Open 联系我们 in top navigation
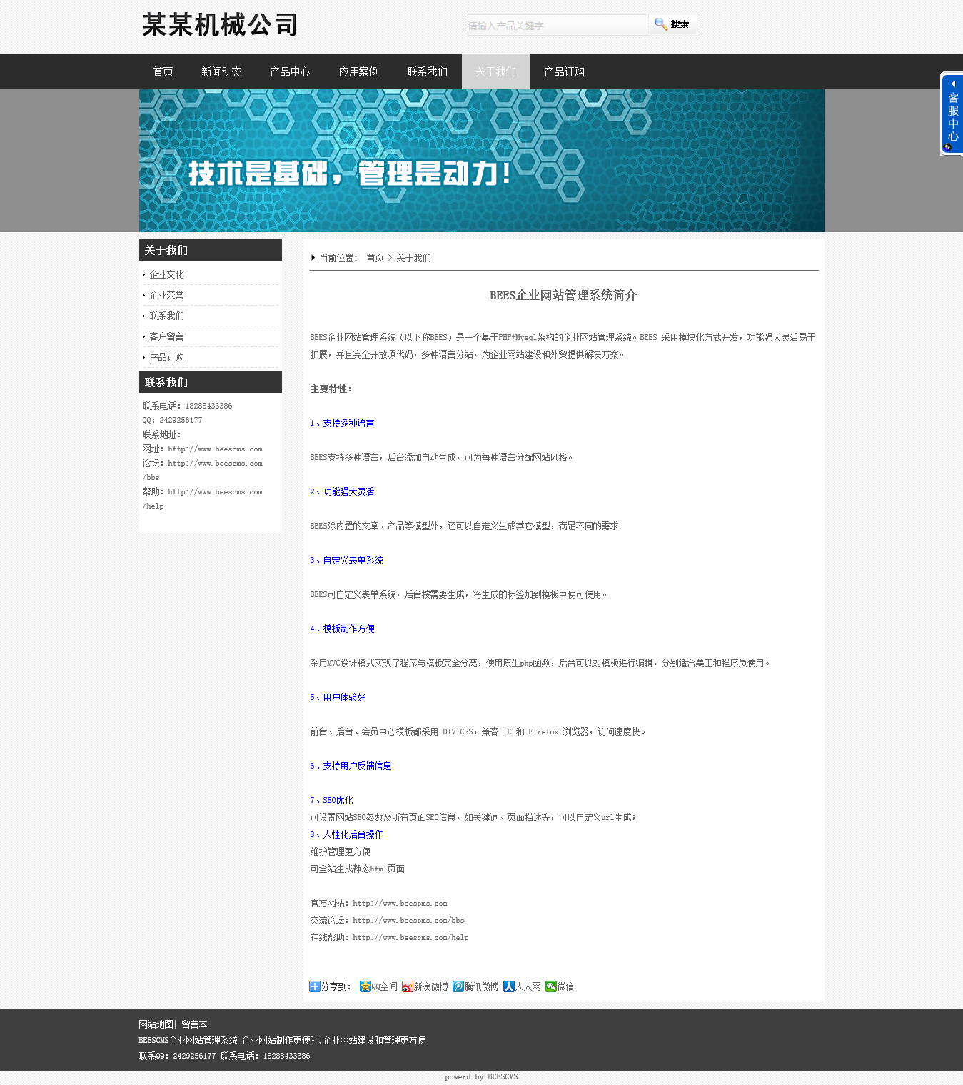The image size is (963, 1085). tap(428, 71)
